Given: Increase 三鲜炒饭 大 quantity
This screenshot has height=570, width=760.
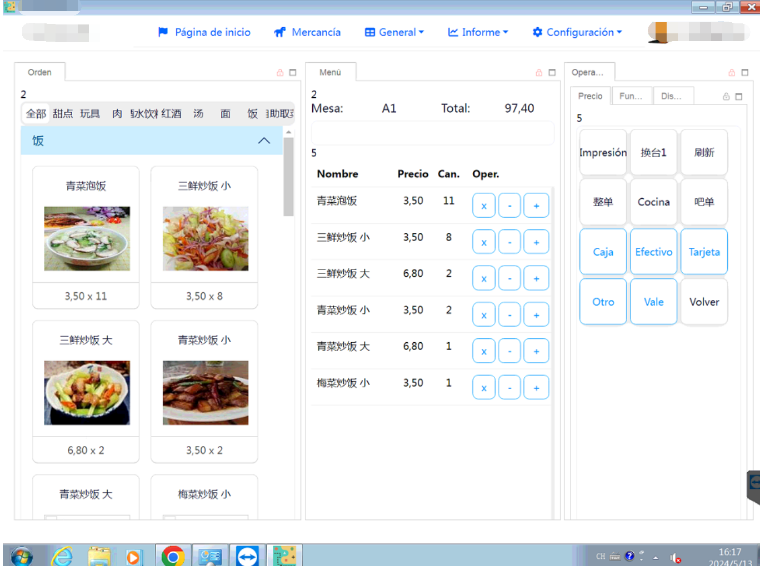Looking at the screenshot, I should (x=536, y=278).
